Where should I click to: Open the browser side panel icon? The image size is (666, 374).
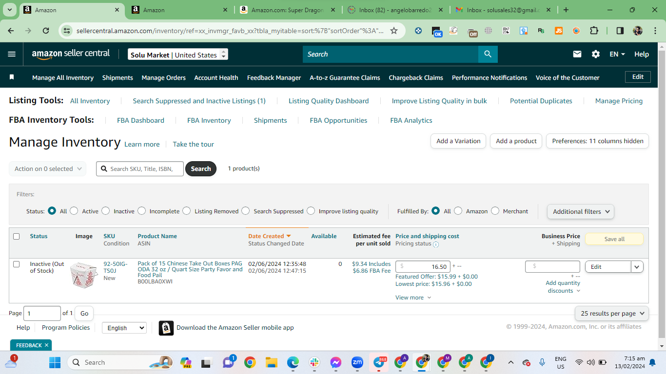tap(620, 31)
